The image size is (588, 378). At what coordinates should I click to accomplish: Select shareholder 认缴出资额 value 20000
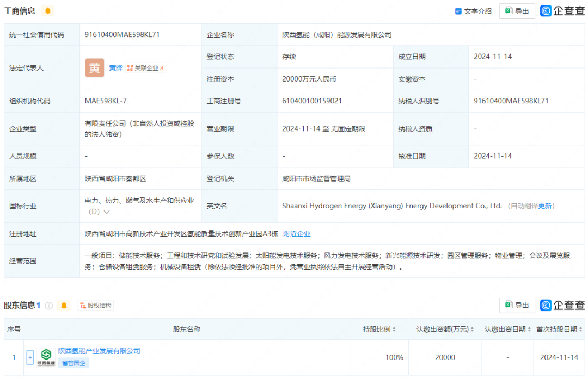[x=445, y=357]
